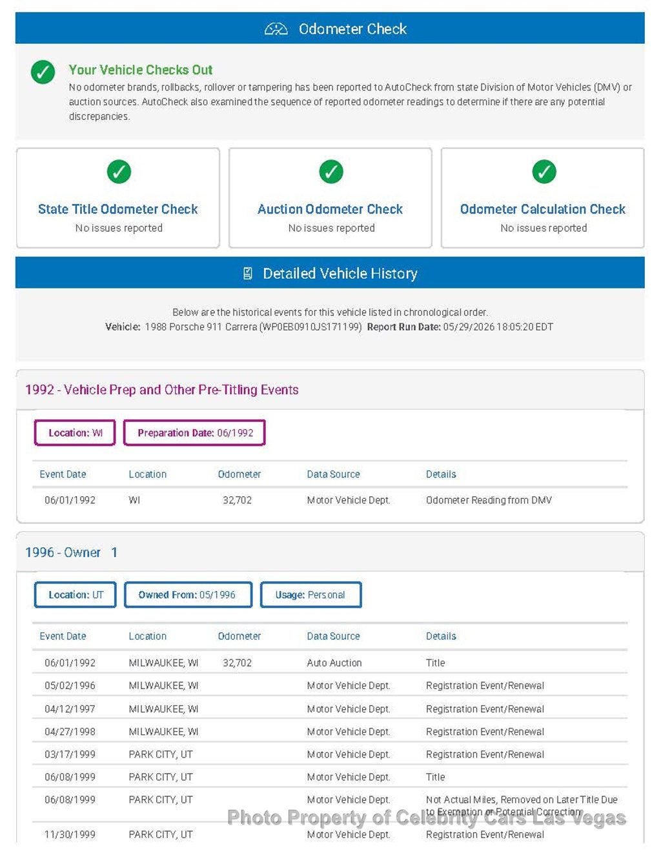Click the Usage: Personal tag

[x=310, y=595]
